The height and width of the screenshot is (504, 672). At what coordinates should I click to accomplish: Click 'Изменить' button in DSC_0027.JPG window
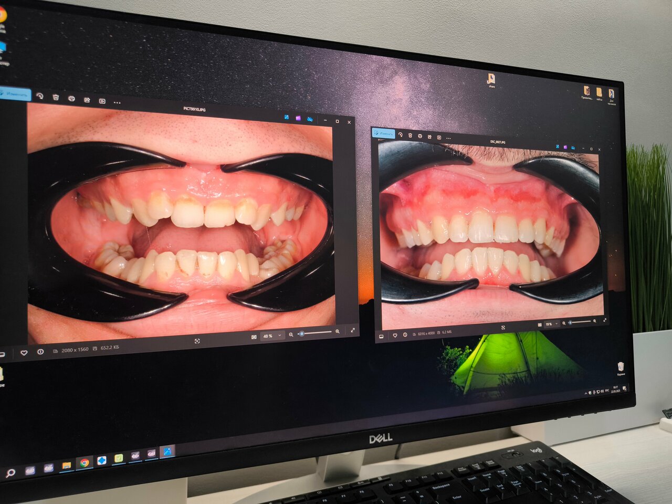(384, 133)
